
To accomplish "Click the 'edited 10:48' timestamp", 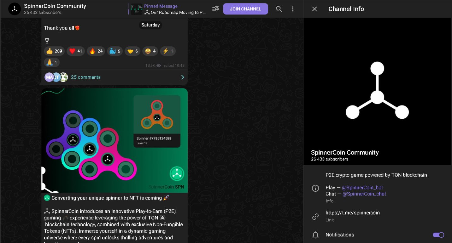I will [x=174, y=65].
